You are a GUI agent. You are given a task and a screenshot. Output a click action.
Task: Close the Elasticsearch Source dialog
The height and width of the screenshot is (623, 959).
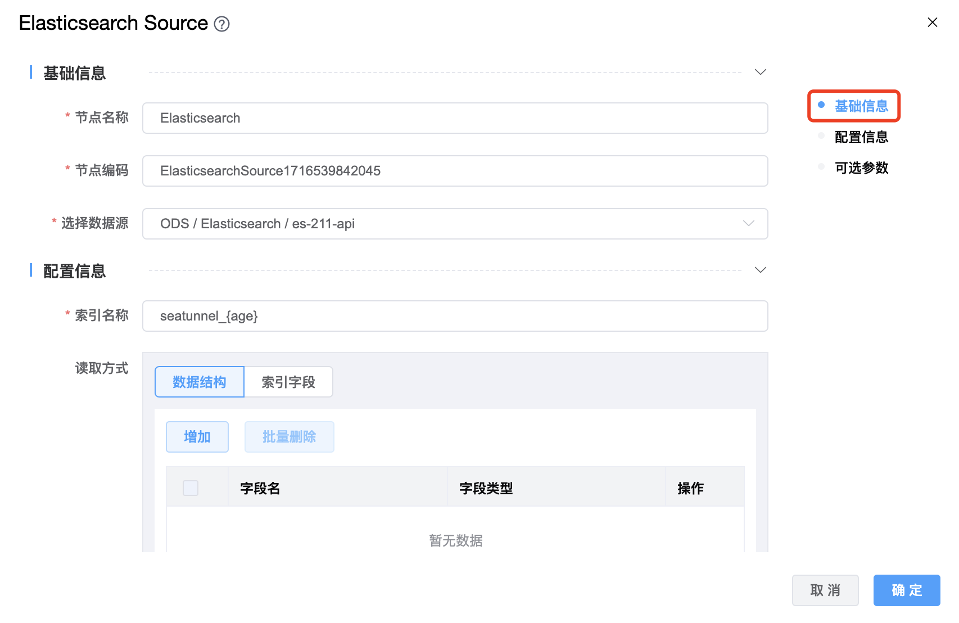click(932, 22)
